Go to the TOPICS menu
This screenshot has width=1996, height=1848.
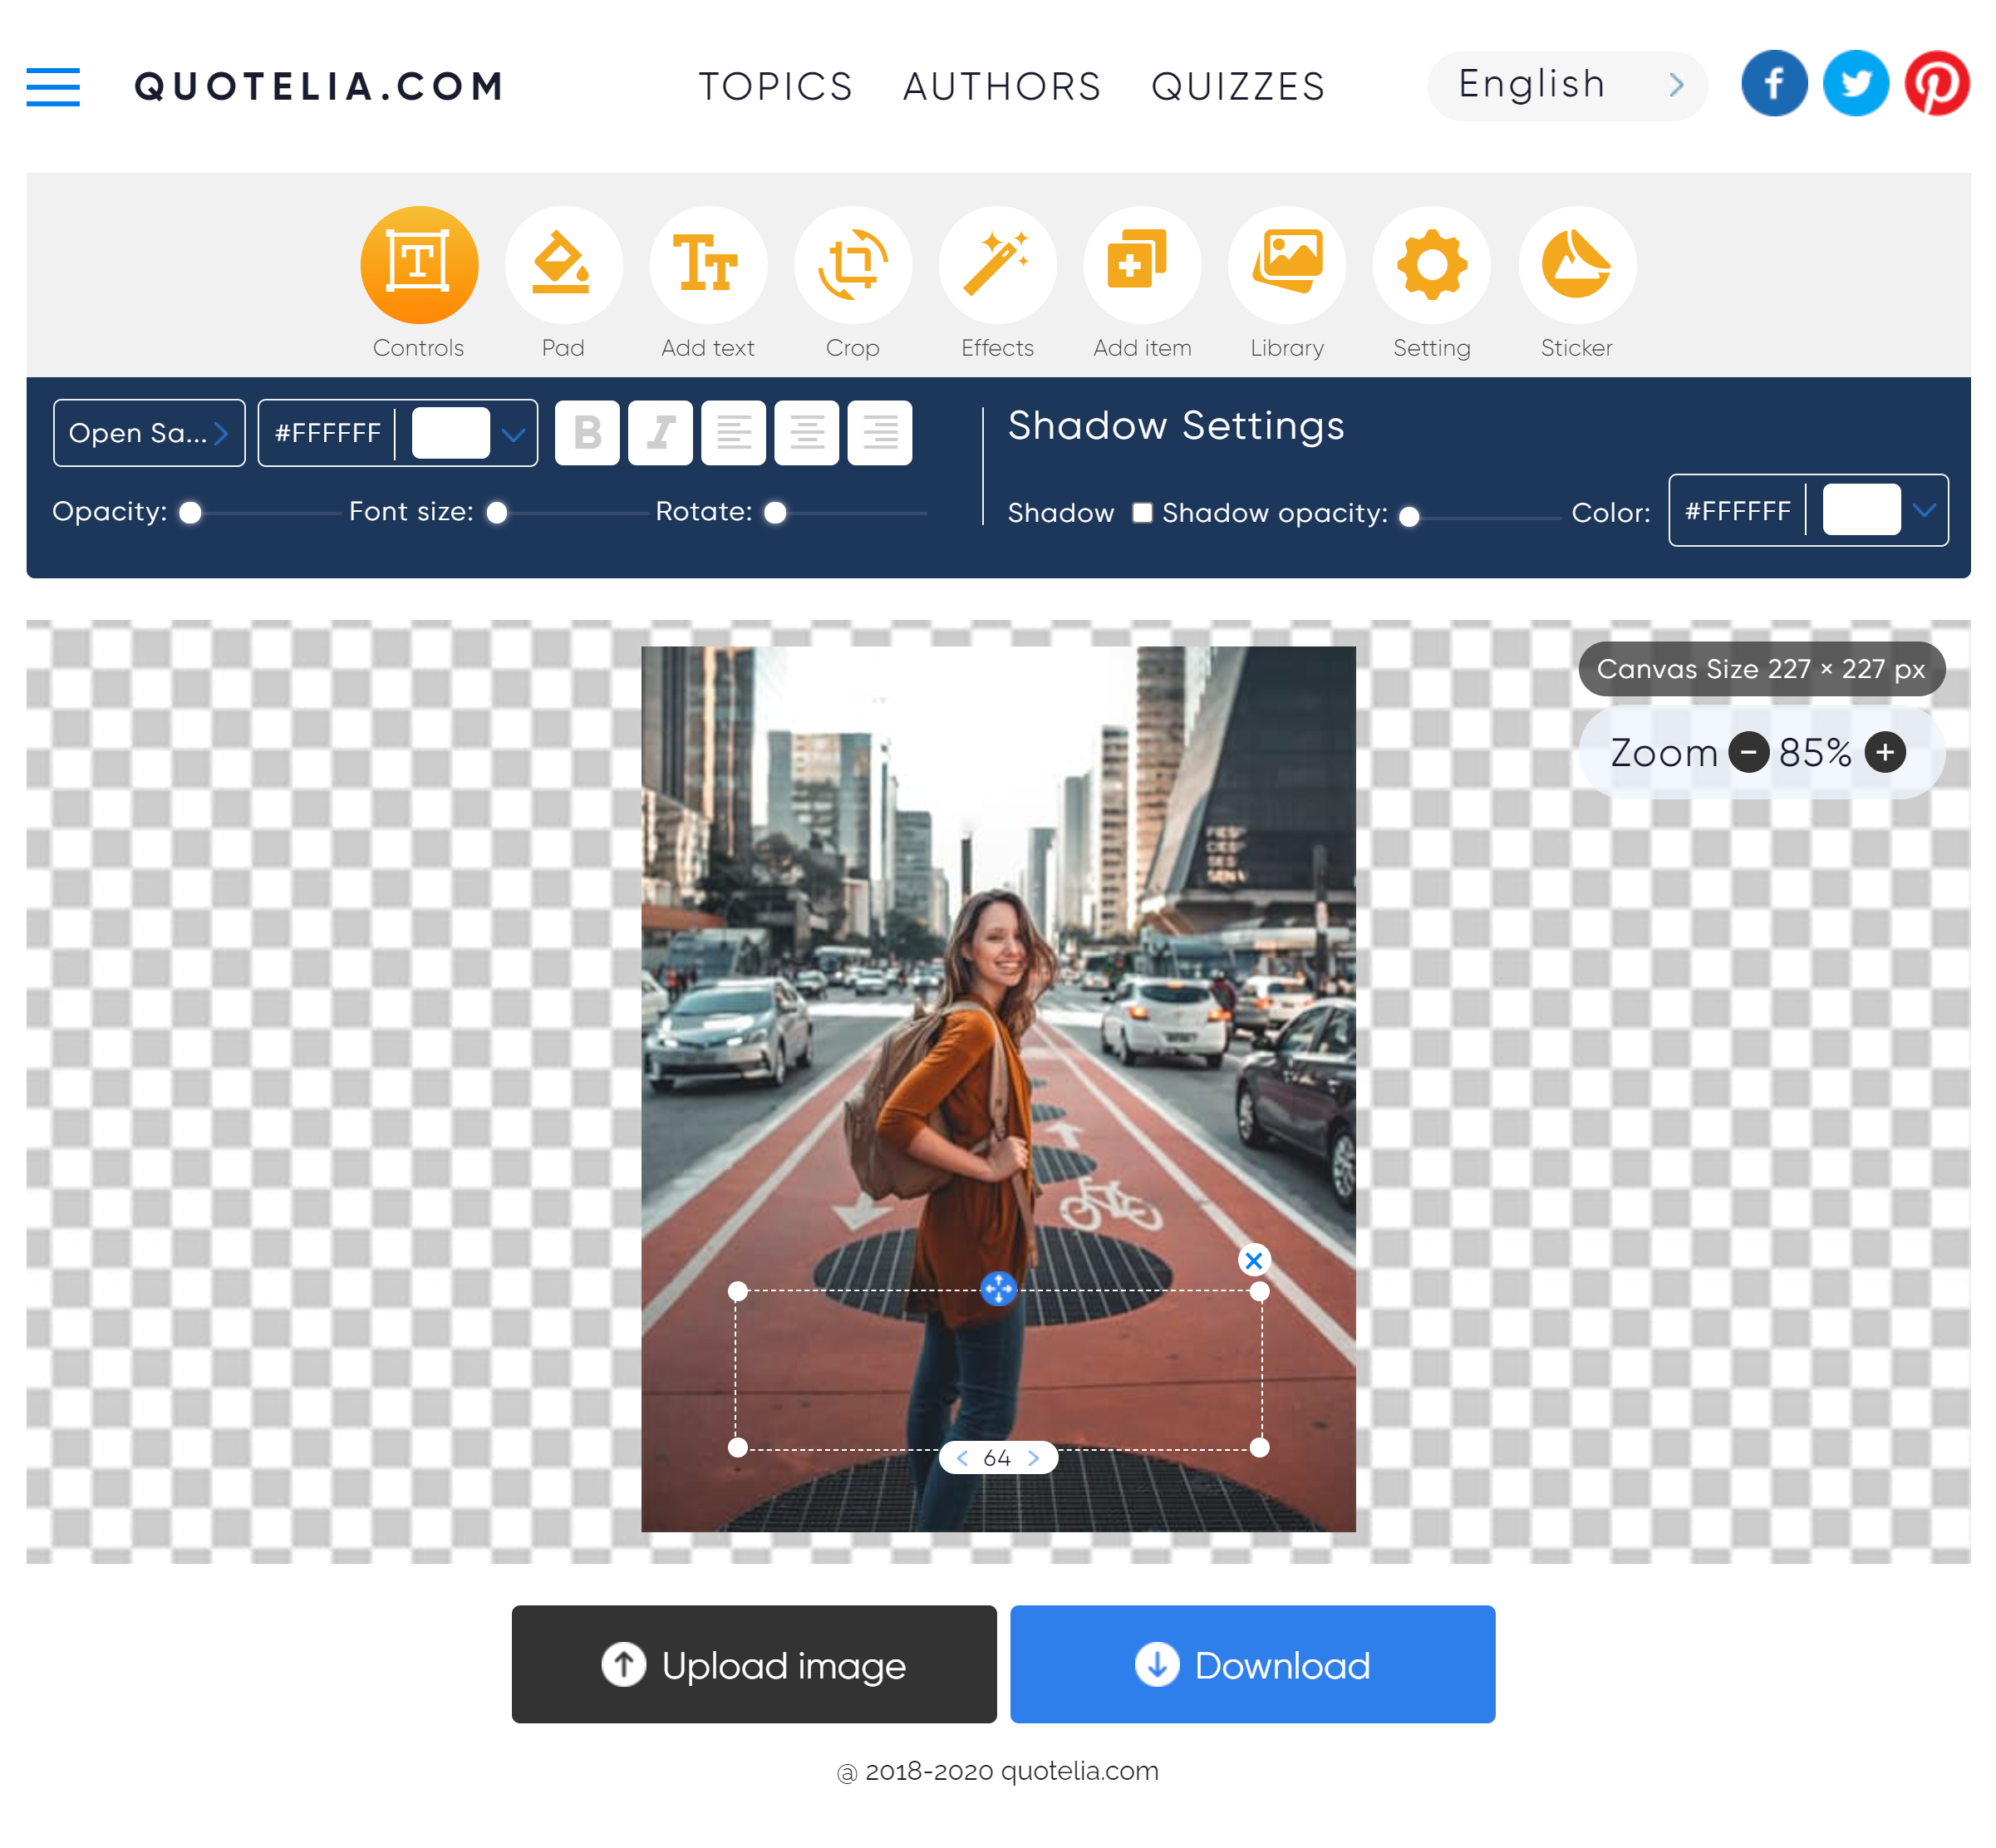pyautogui.click(x=776, y=87)
